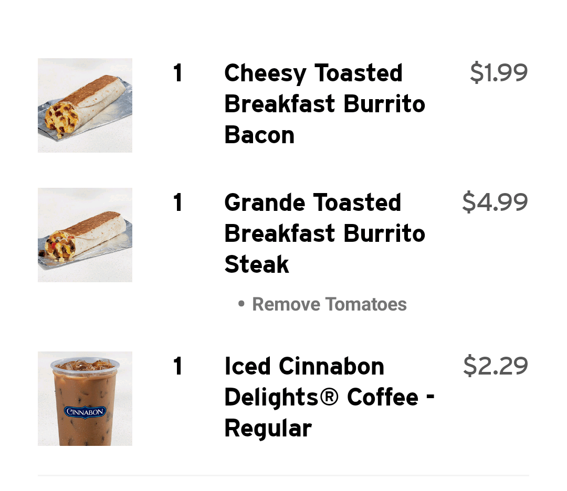Click the word Regular in coffee item

pos(268,428)
